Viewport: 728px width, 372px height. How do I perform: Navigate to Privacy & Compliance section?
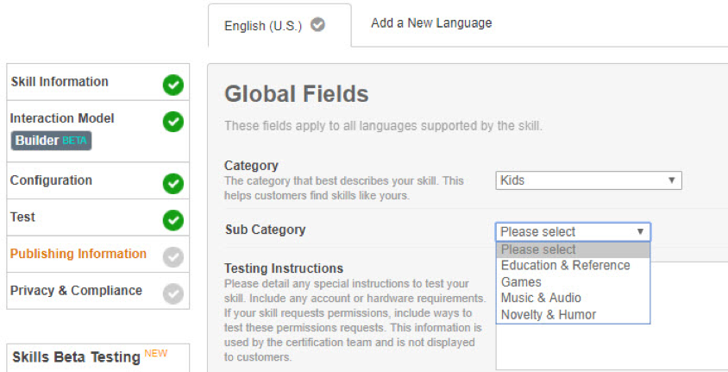[76, 291]
